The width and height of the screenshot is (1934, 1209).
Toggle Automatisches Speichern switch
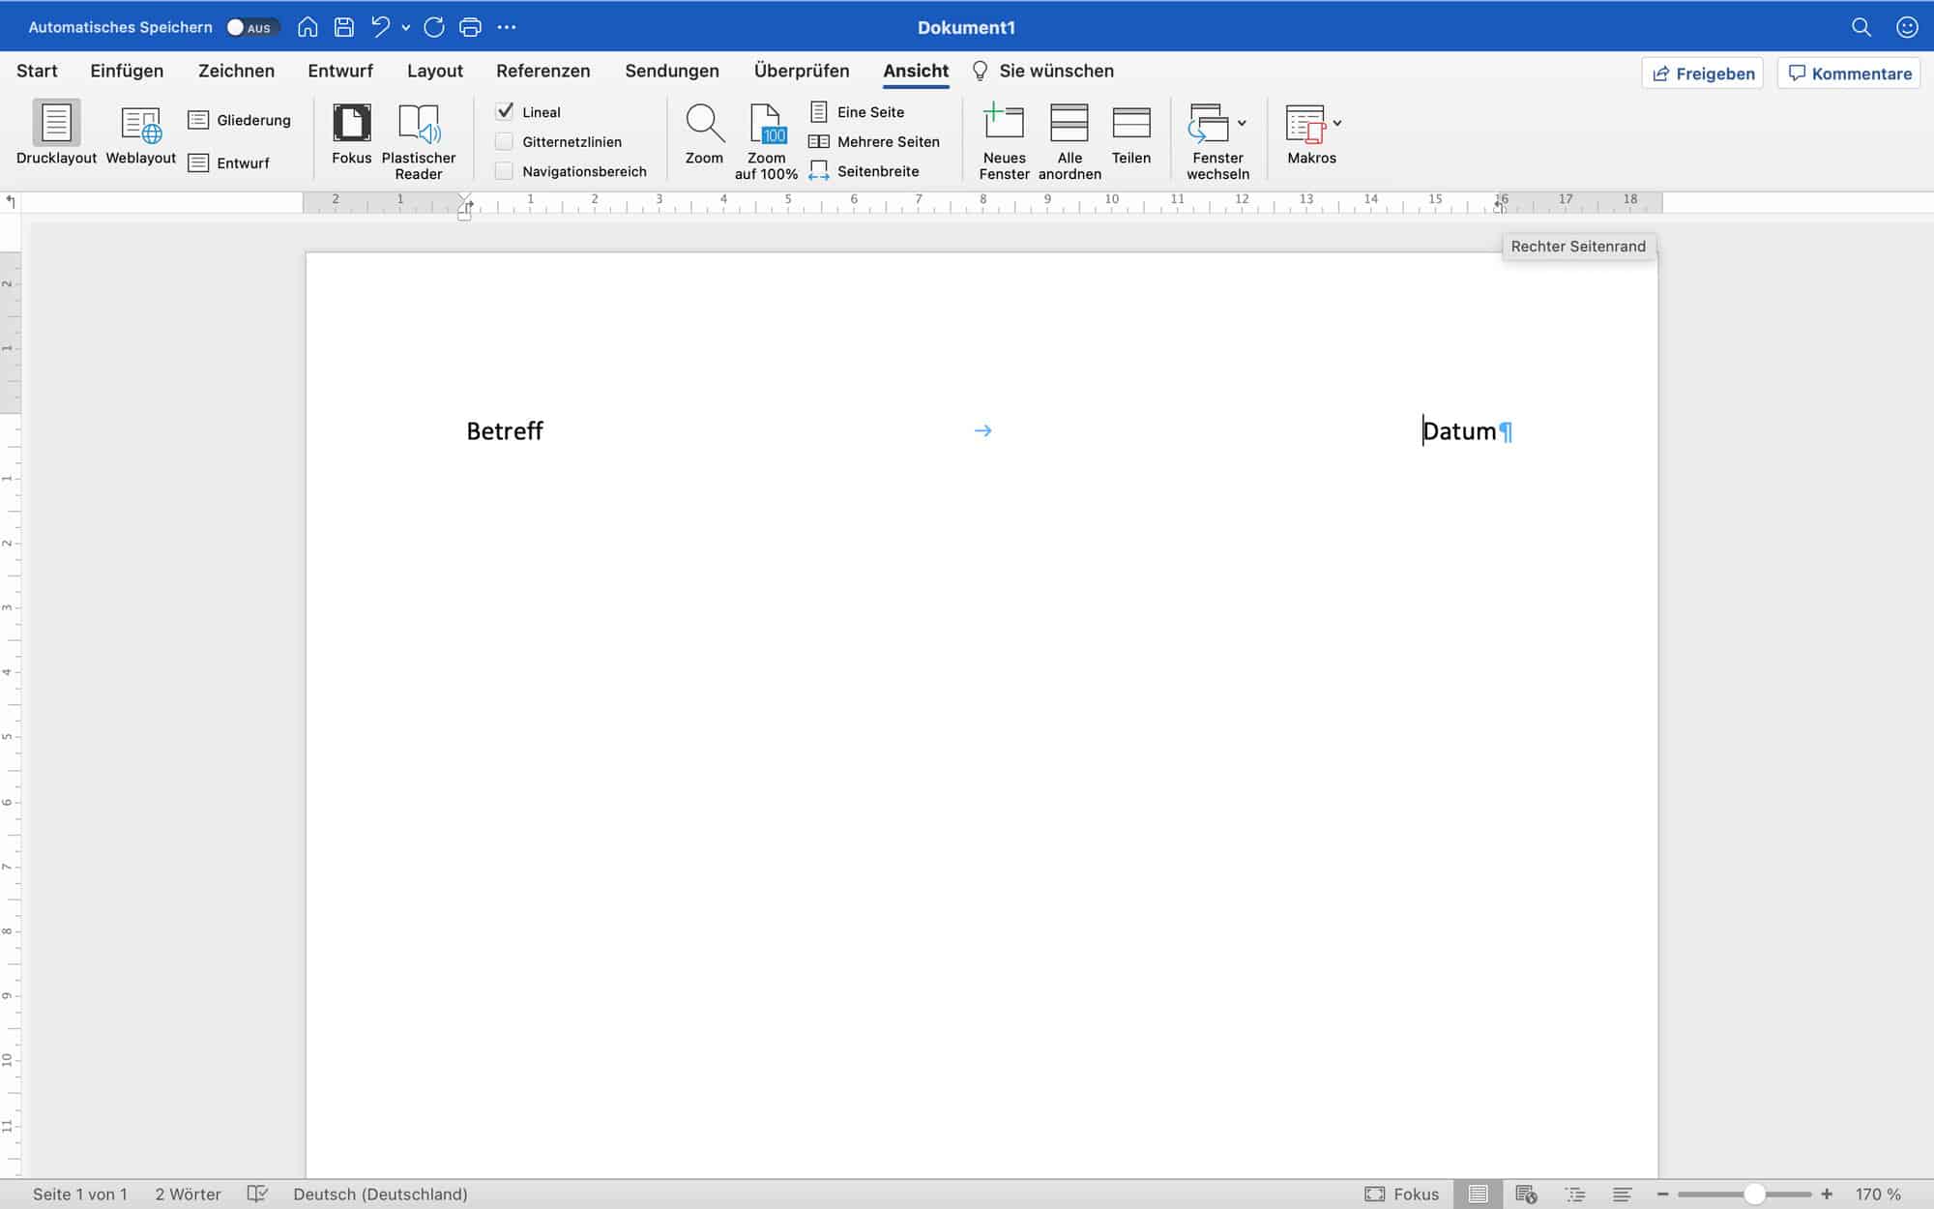tap(253, 27)
